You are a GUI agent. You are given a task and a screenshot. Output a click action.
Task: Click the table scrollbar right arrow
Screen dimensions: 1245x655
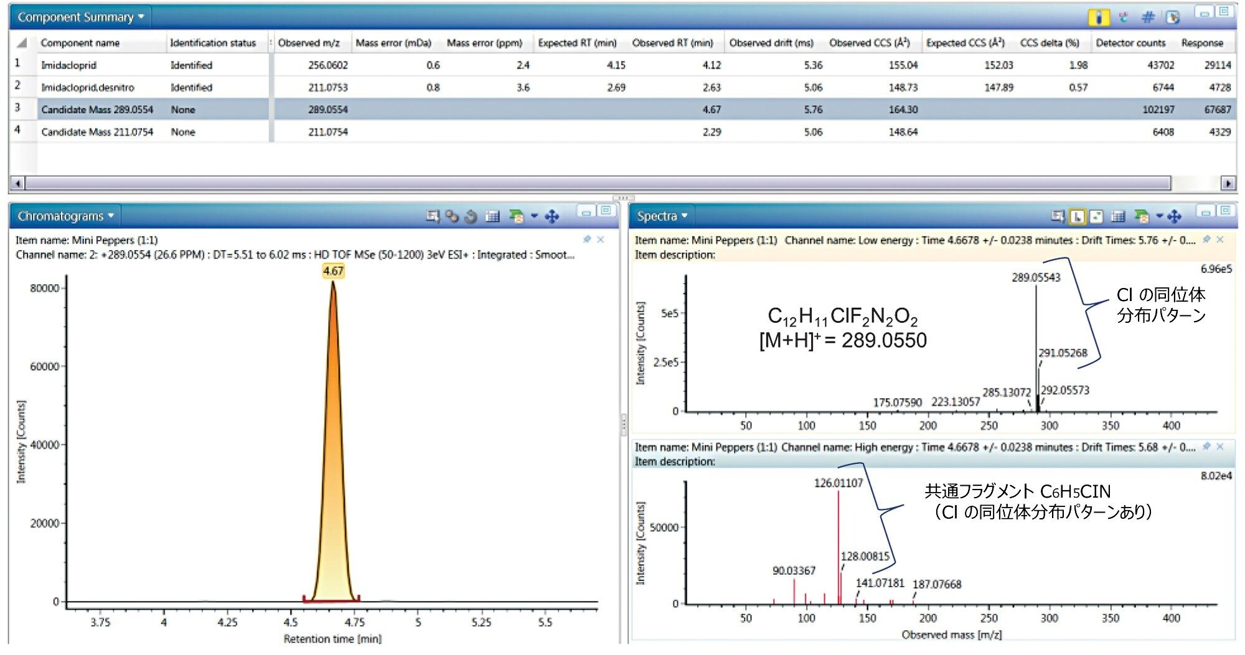tap(1228, 183)
